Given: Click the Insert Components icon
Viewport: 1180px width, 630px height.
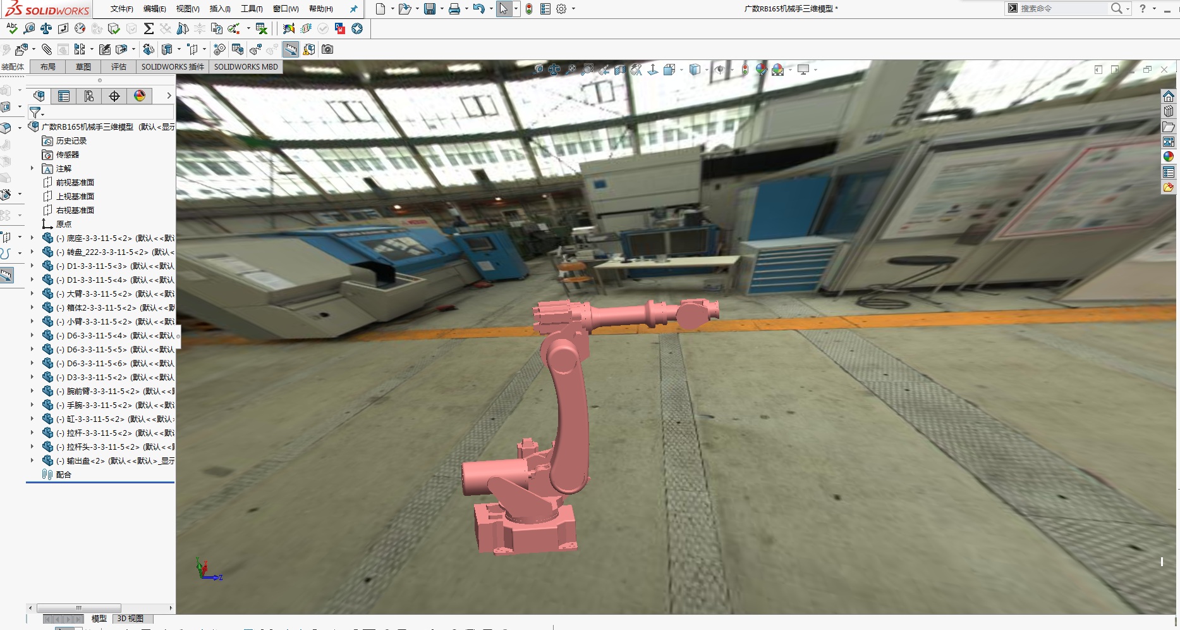Looking at the screenshot, I should [21, 49].
